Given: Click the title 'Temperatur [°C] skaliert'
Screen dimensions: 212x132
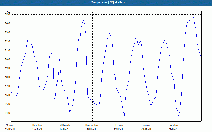Looking at the screenshot, I should tap(108, 2).
